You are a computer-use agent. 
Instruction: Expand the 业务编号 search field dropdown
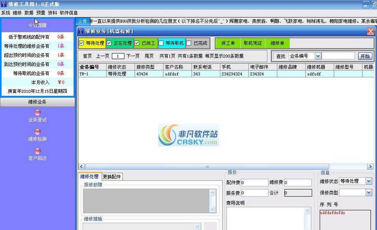tap(318, 56)
